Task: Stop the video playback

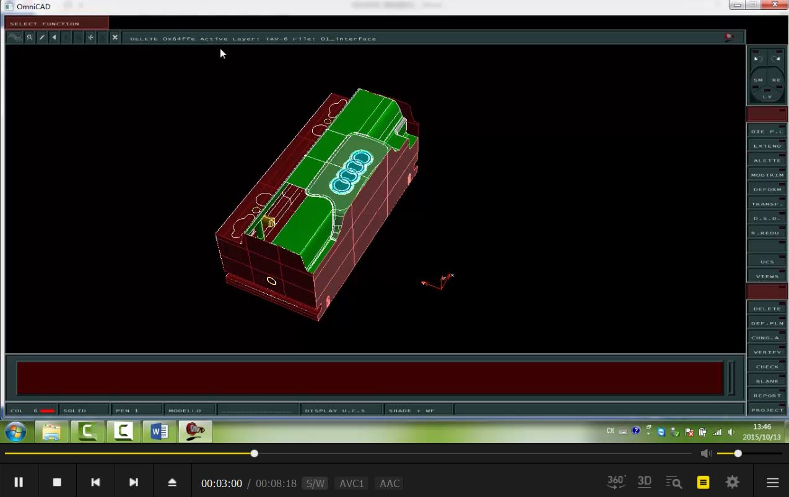Action: 57,482
